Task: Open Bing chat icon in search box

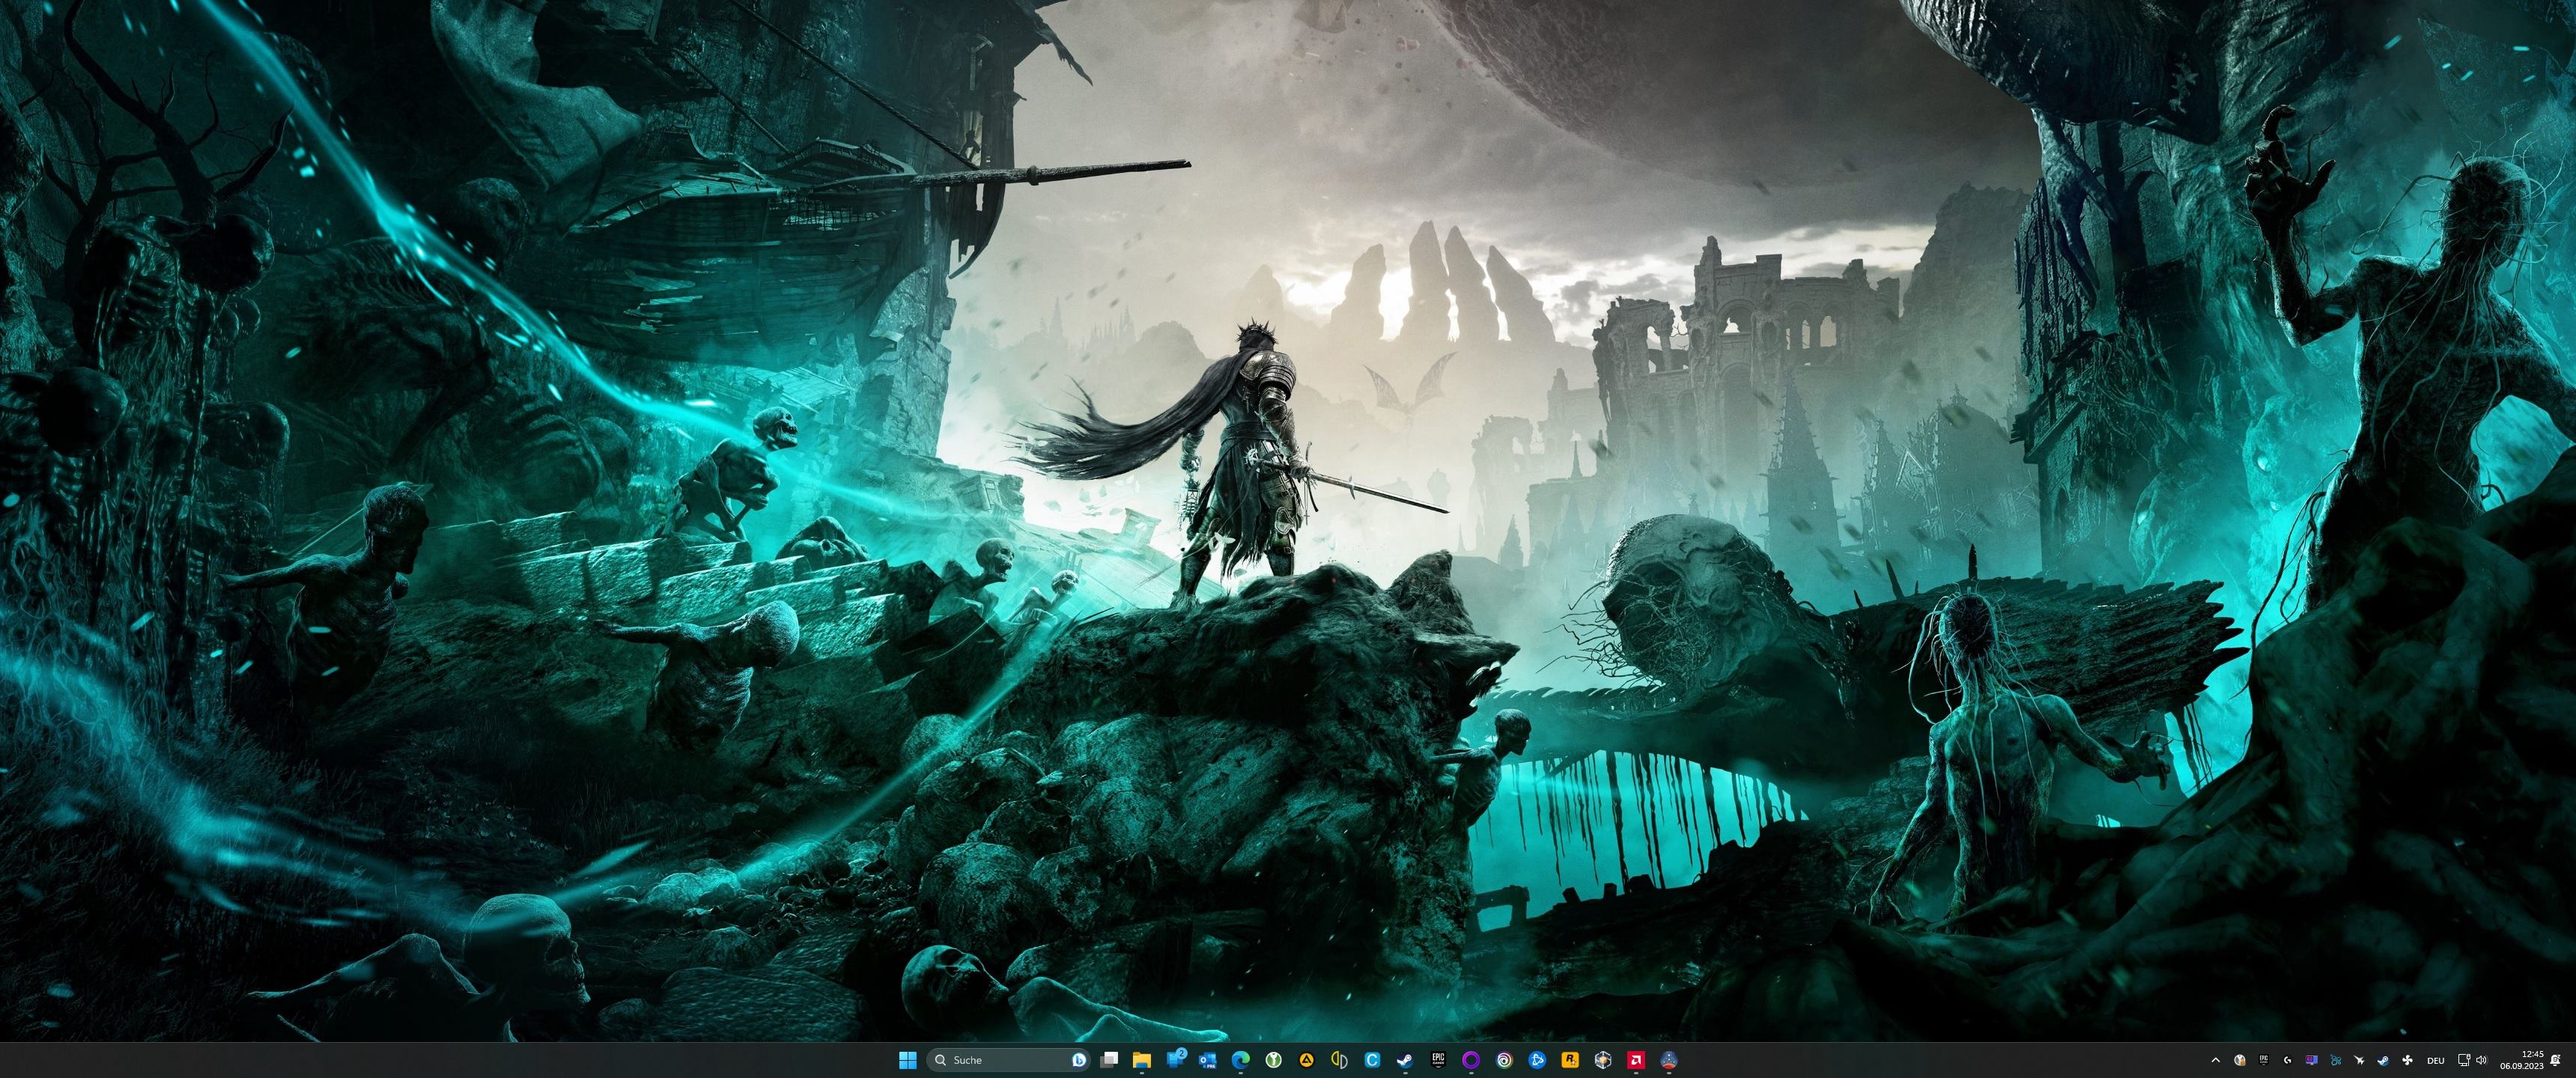Action: (x=1078, y=1060)
